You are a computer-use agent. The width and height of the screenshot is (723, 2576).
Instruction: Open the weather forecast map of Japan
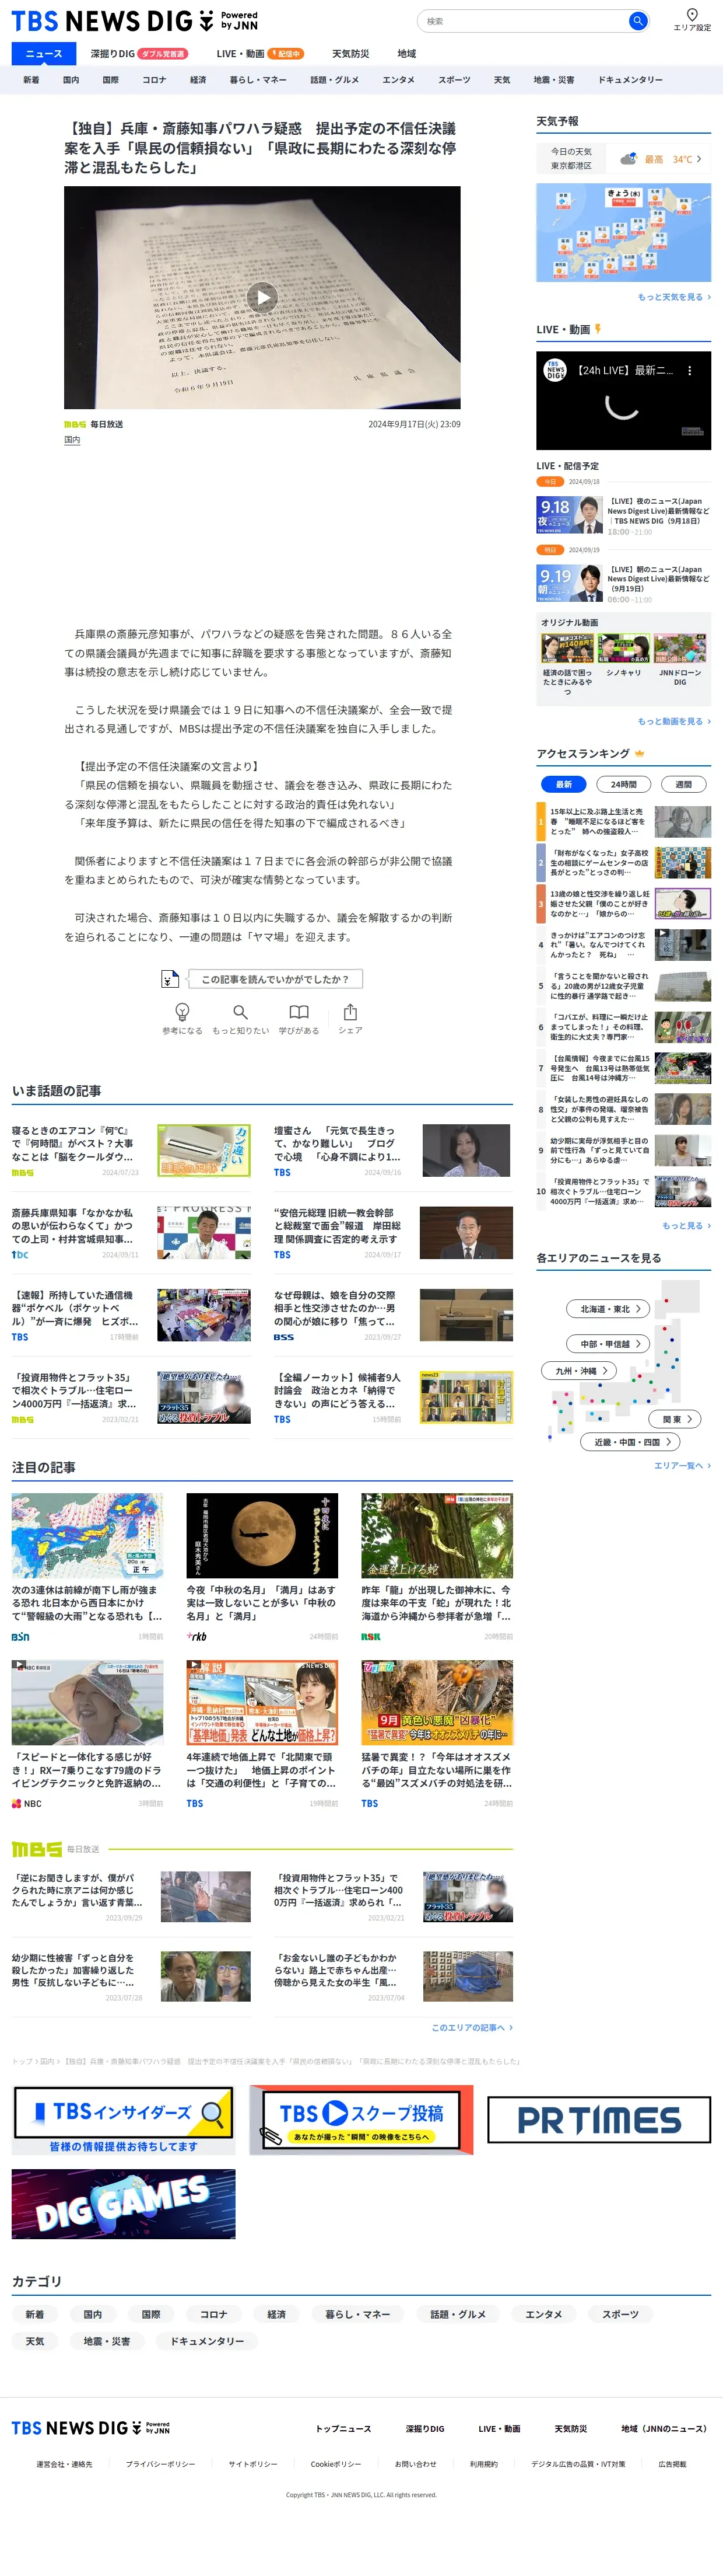[623, 233]
